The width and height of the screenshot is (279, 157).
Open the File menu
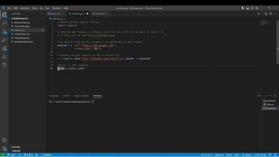[9, 8]
